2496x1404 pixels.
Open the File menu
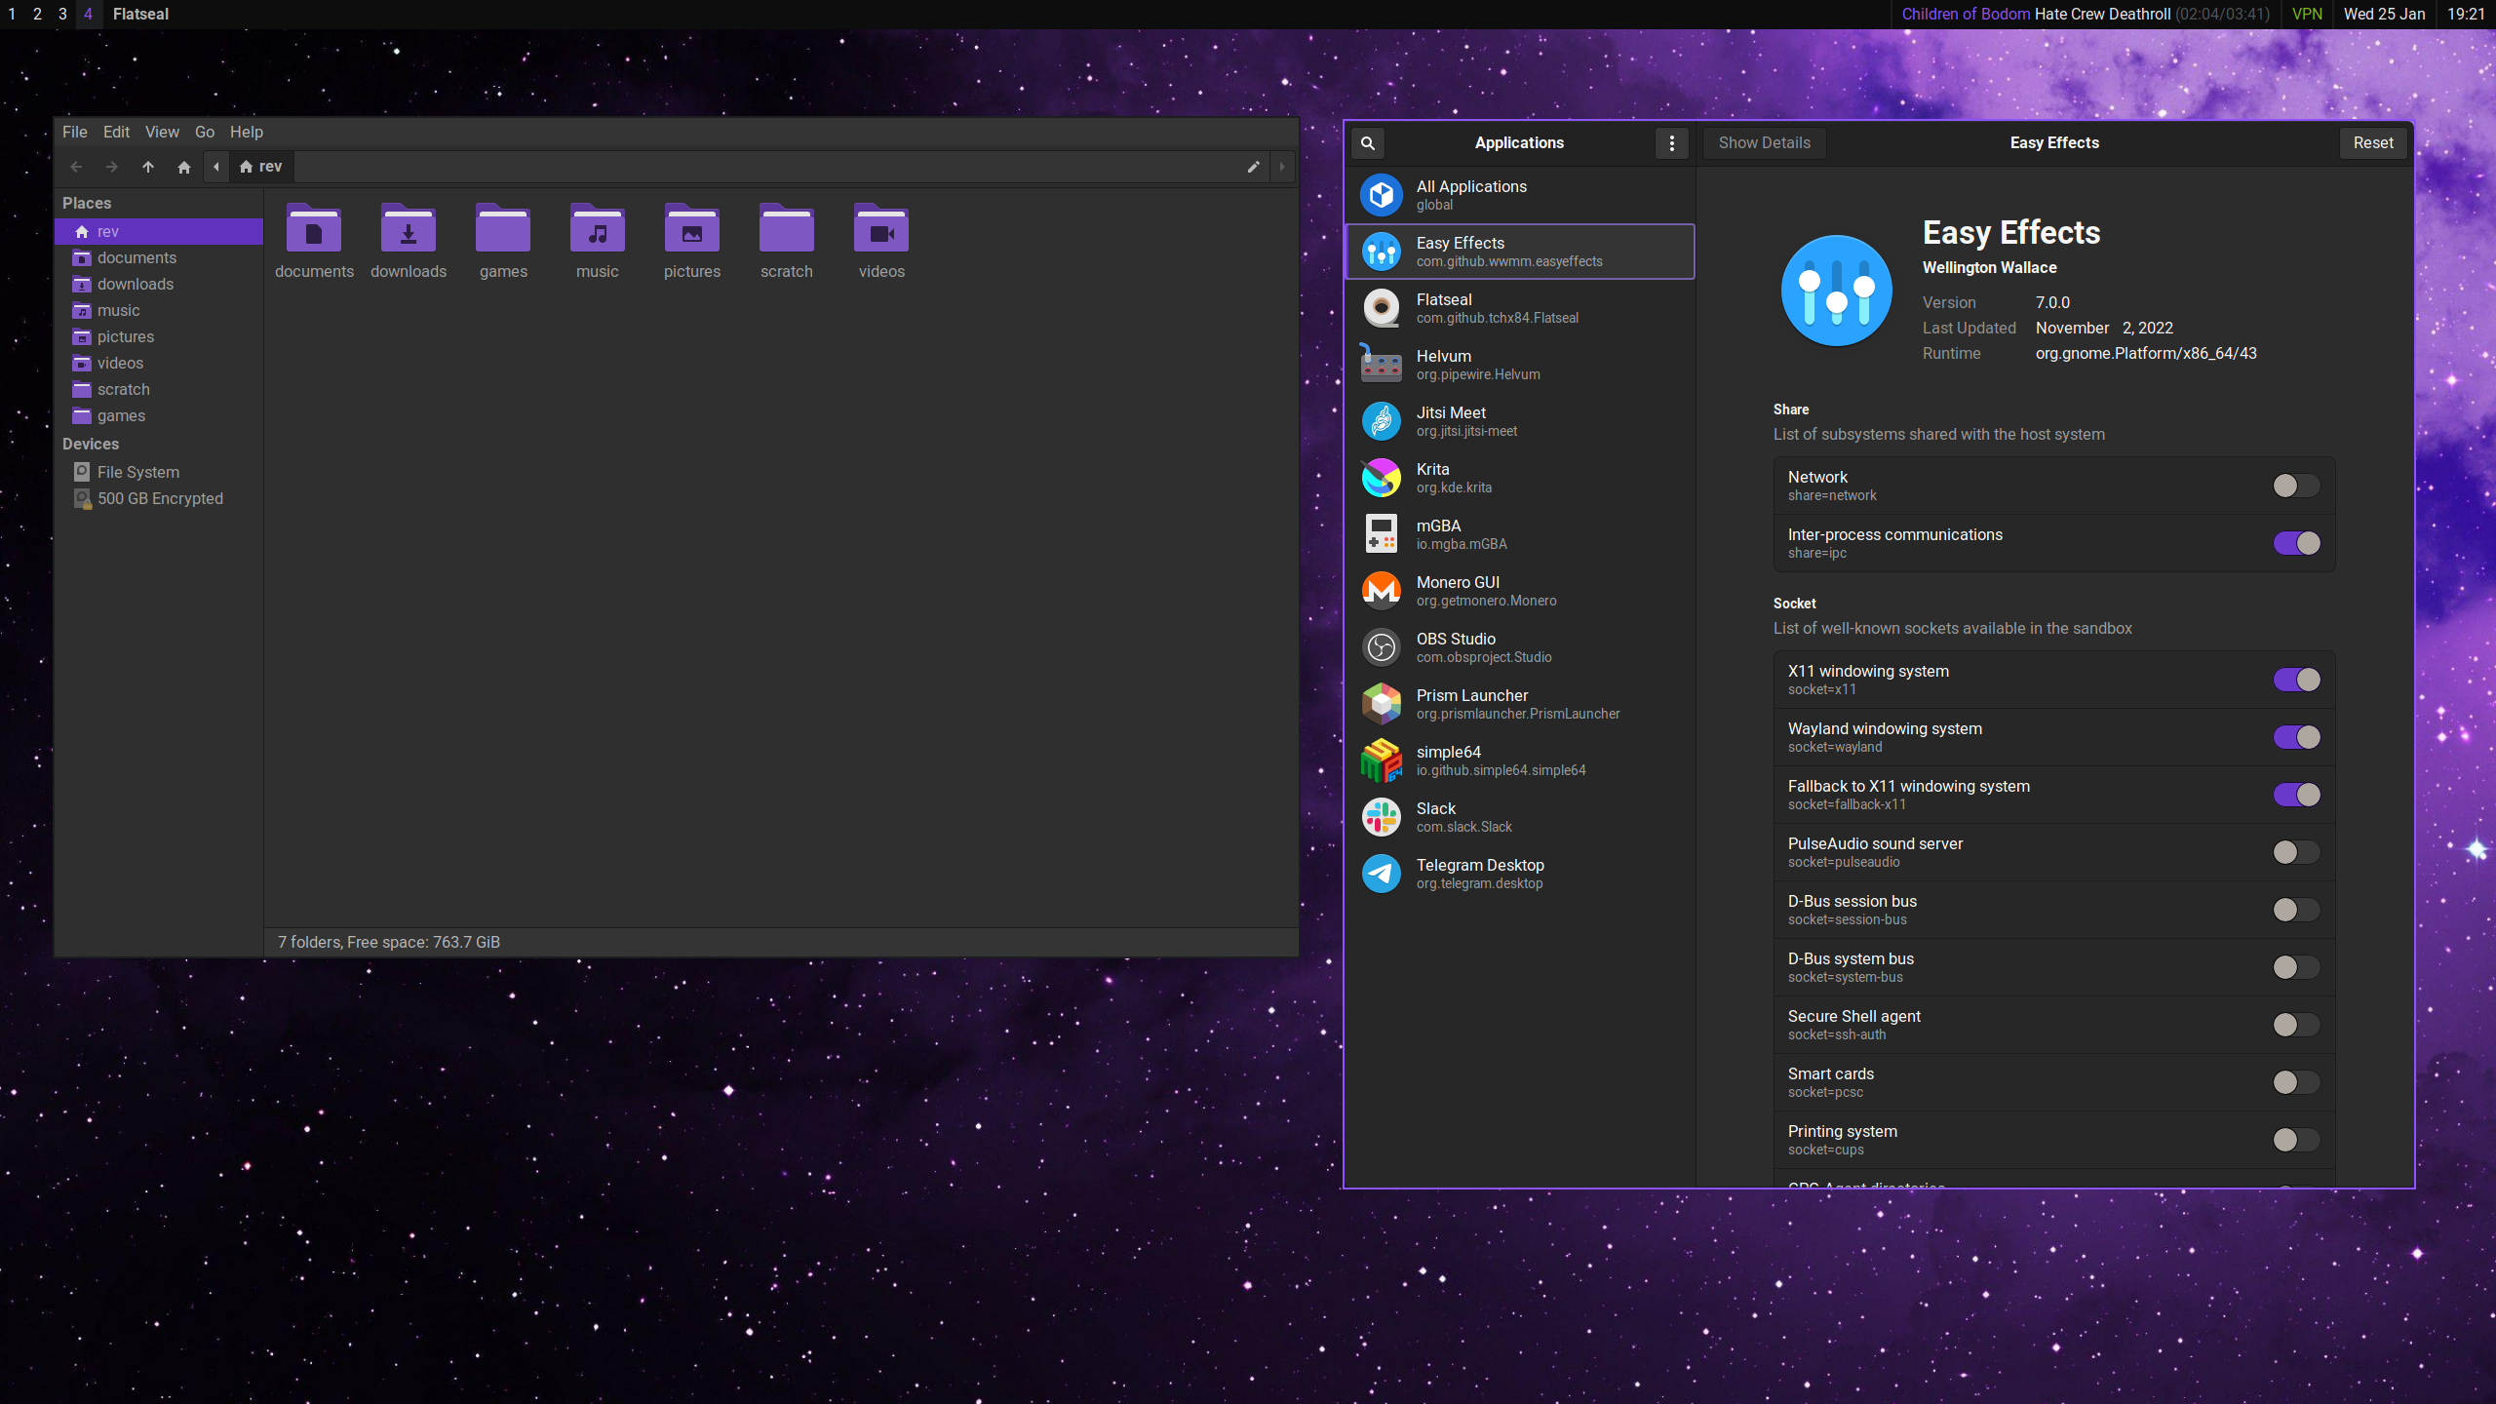click(75, 132)
